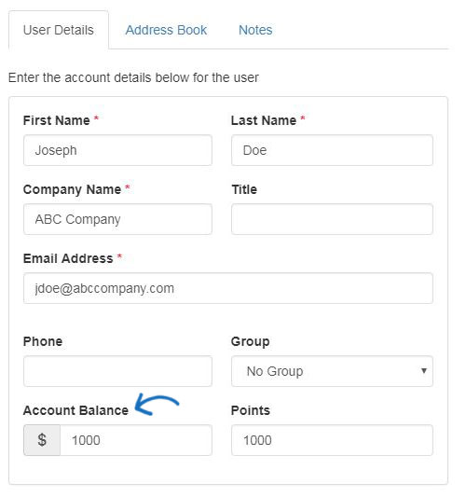Click the dollar sign addon icon
Image resolution: width=466 pixels, height=497 pixels.
[x=42, y=440]
